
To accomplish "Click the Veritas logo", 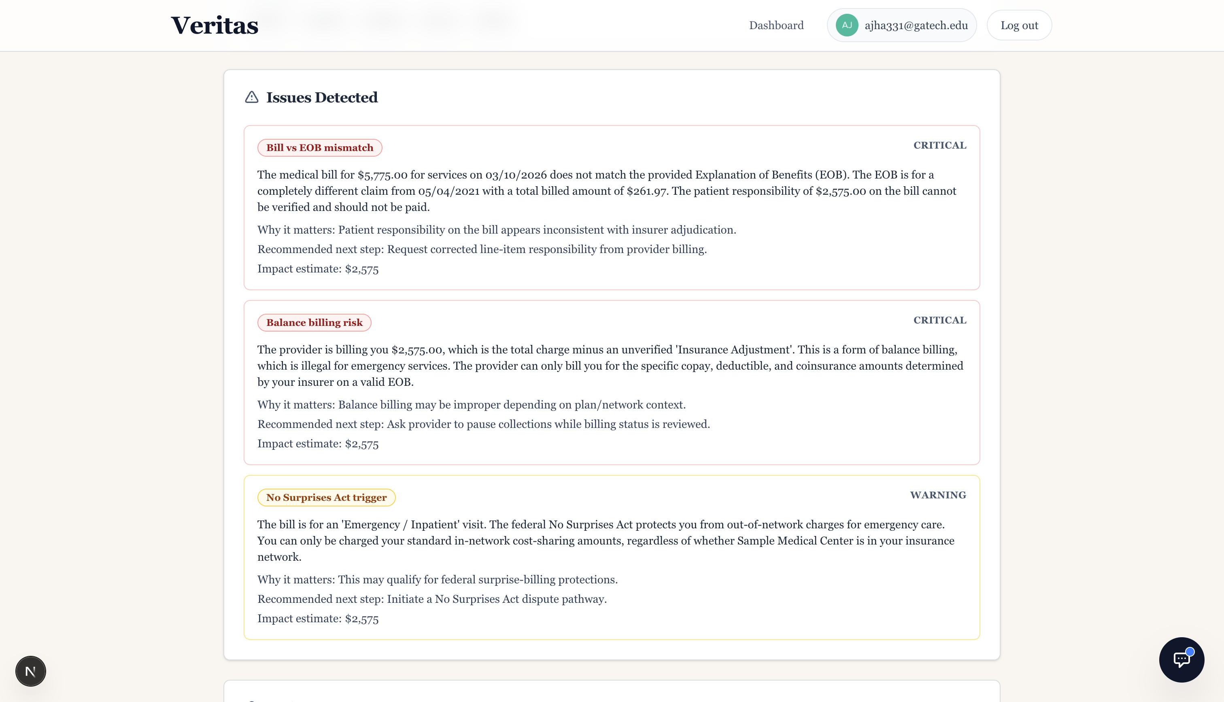I will [215, 25].
